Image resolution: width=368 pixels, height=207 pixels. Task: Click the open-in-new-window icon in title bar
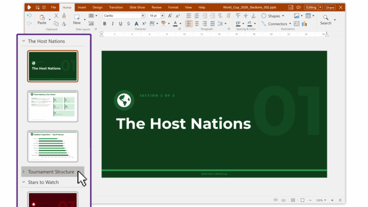click(44, 7)
